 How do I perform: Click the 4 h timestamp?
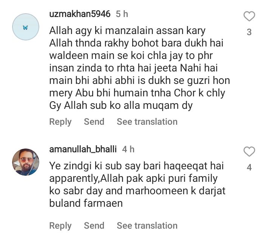[x=128, y=149]
